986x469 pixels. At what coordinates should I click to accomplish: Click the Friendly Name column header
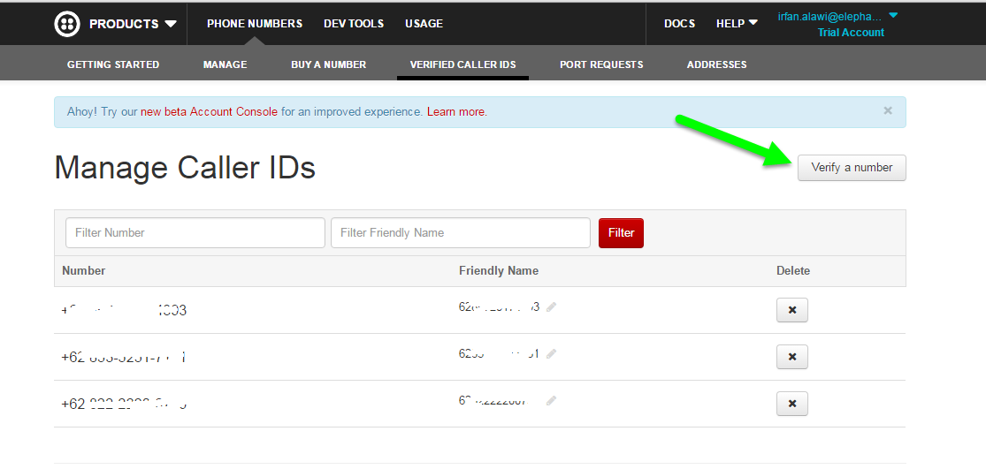click(499, 270)
